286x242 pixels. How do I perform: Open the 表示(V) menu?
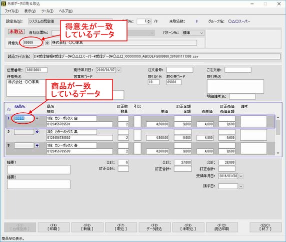[x=30, y=11]
